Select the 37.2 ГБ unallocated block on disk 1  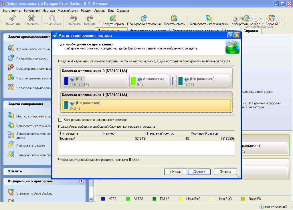click(x=146, y=105)
